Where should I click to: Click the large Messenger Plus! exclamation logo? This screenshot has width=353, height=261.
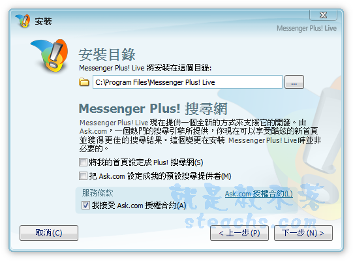click(x=50, y=55)
